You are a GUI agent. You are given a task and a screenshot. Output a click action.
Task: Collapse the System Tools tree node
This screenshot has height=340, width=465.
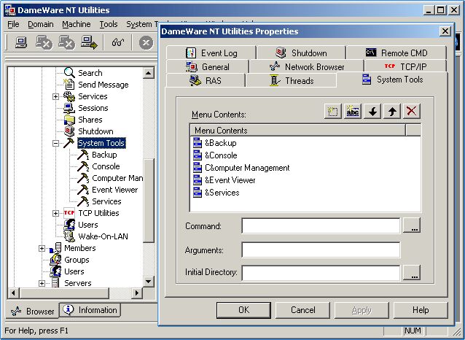coord(55,143)
